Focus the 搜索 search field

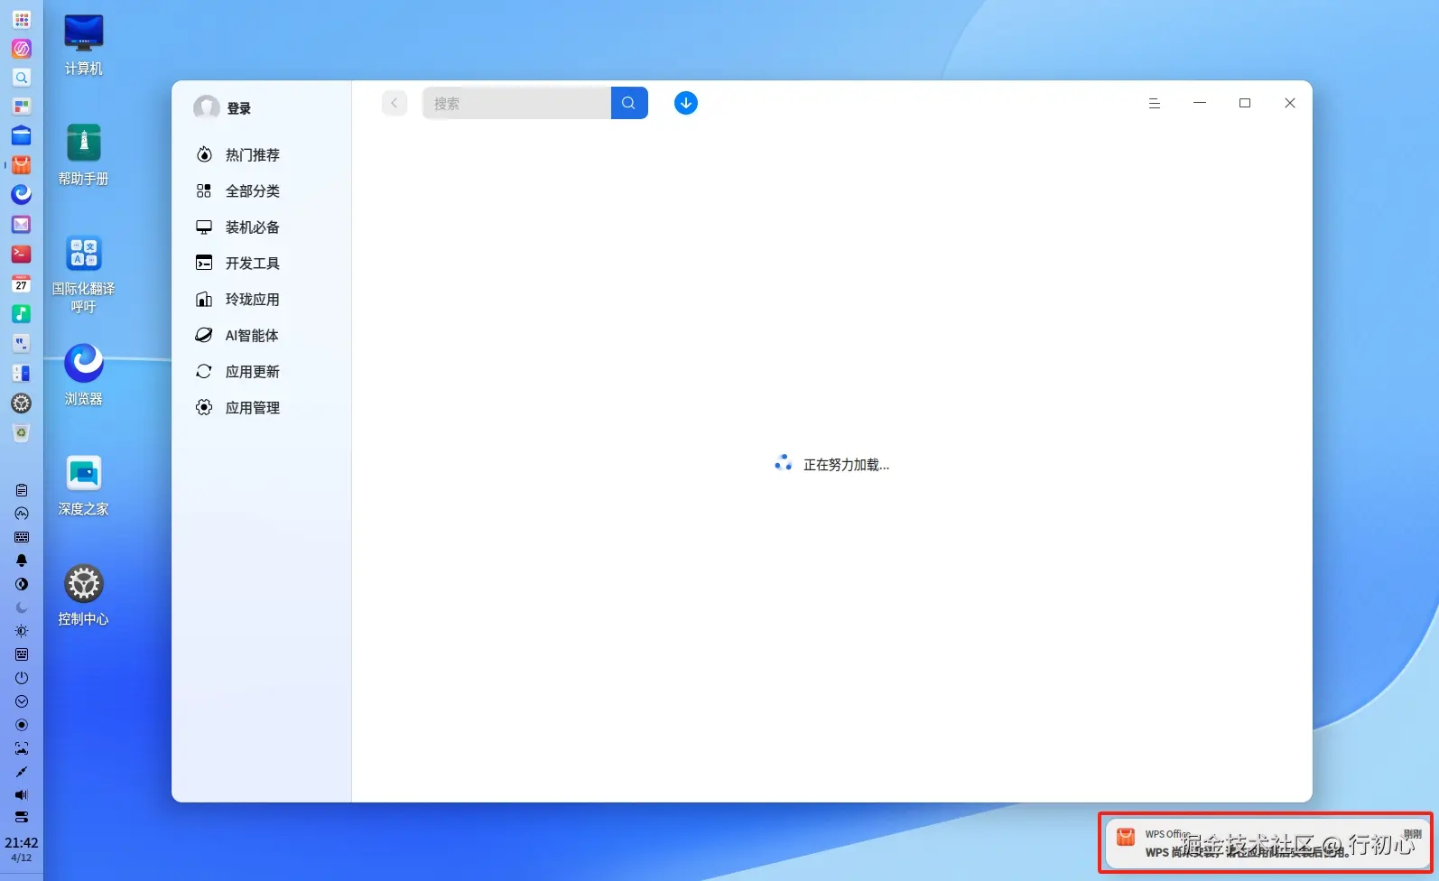click(x=516, y=103)
